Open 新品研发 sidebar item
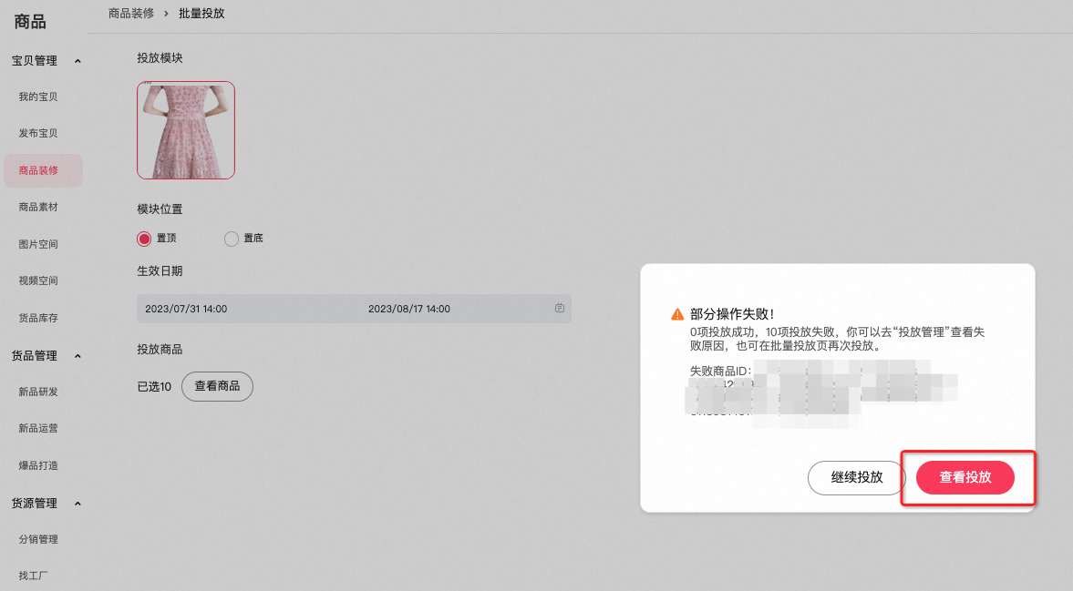The height and width of the screenshot is (591, 1073). 38,392
